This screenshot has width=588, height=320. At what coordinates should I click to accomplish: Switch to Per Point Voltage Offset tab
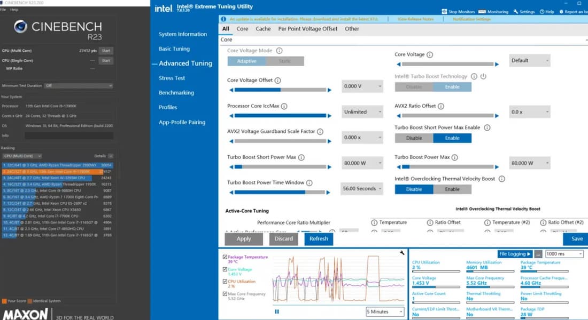307,29
